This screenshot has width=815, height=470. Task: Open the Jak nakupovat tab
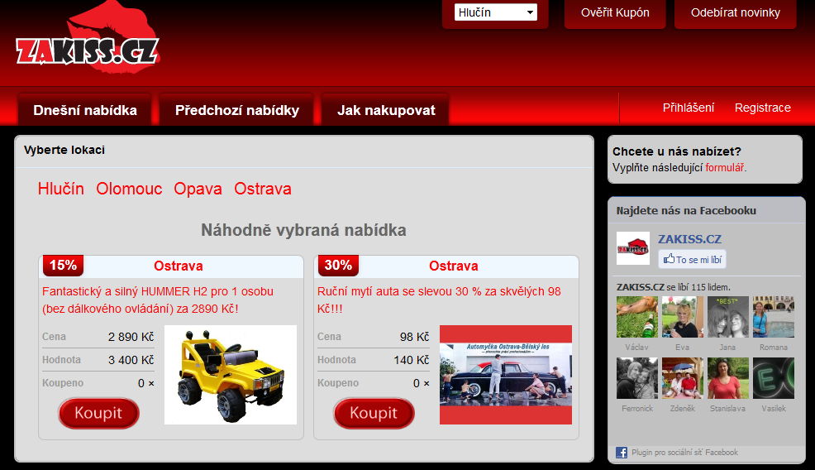click(386, 110)
